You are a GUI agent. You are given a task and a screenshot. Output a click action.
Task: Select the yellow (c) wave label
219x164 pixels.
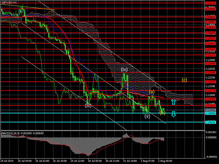tap(185, 80)
